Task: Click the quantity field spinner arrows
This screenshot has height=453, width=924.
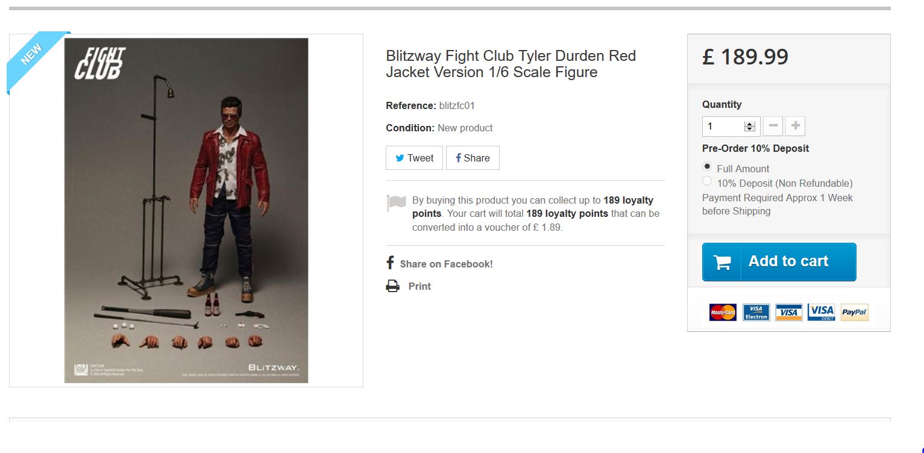Action: click(750, 127)
